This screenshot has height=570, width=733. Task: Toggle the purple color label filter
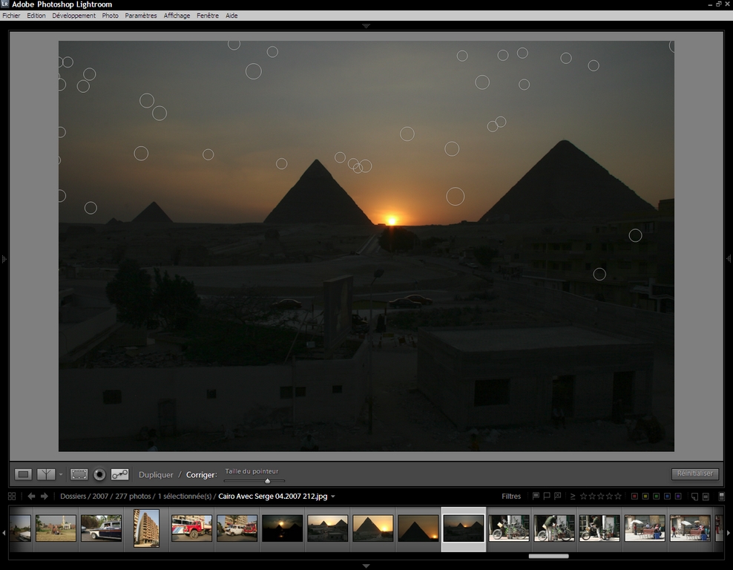point(678,496)
